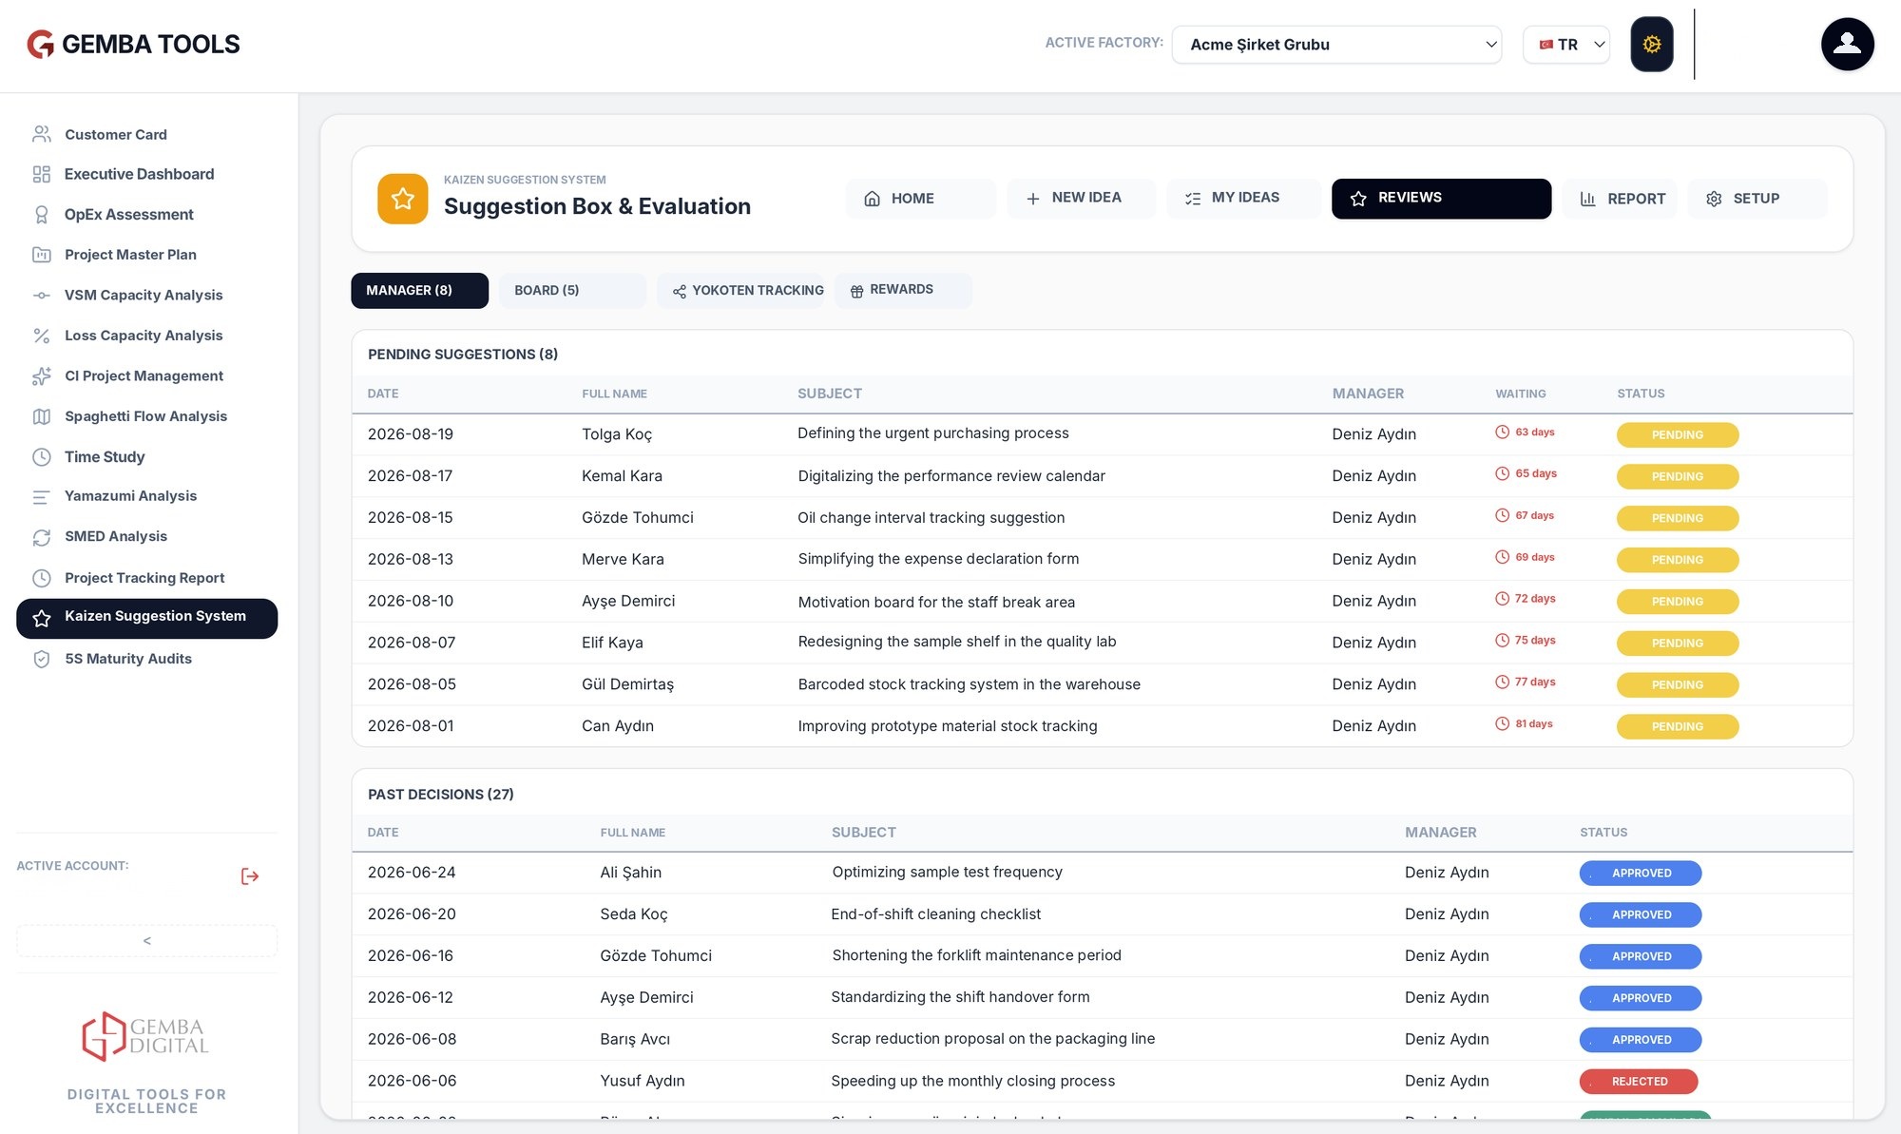Select the Reviews button
This screenshot has height=1134, width=1901.
(x=1441, y=199)
